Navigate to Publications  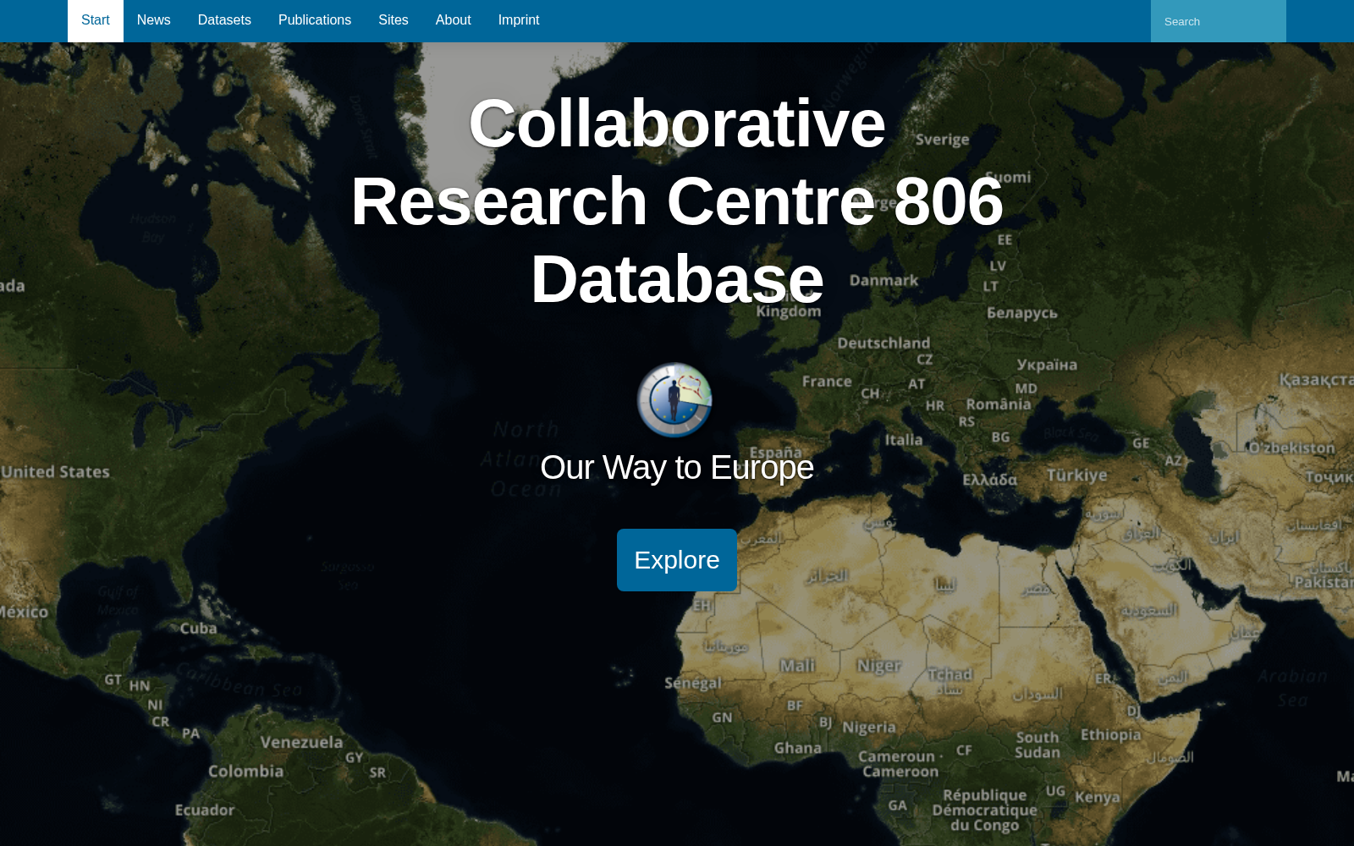tap(315, 20)
